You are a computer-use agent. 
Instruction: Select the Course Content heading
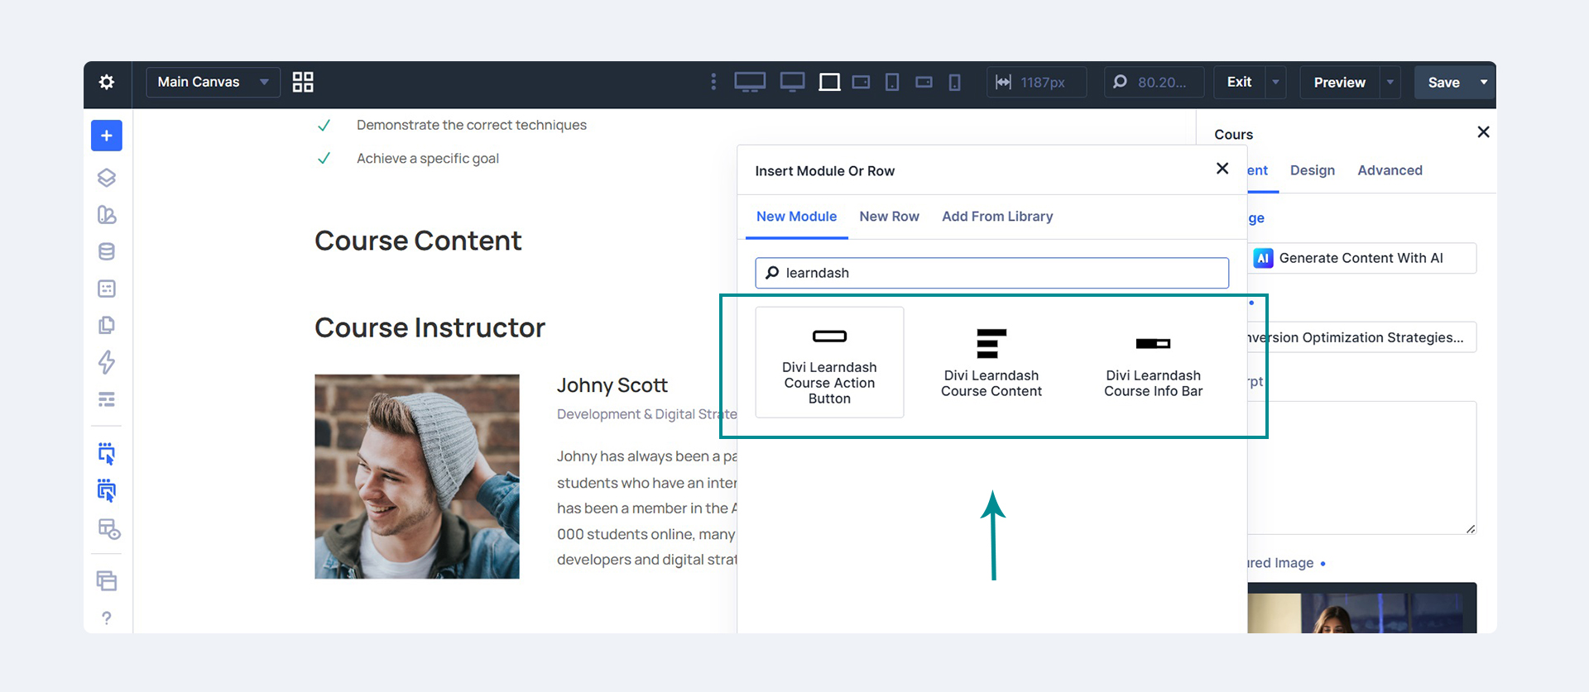coord(418,241)
